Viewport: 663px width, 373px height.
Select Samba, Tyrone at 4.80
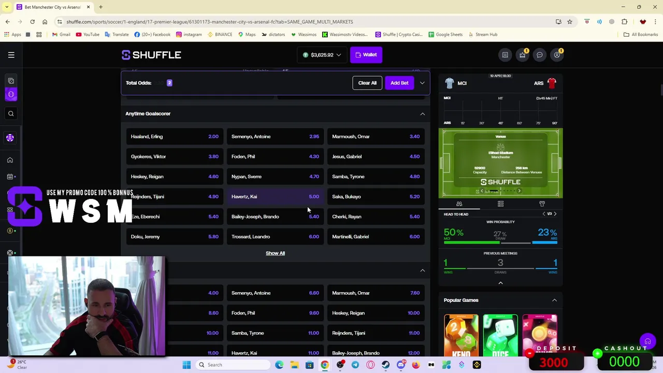click(376, 177)
